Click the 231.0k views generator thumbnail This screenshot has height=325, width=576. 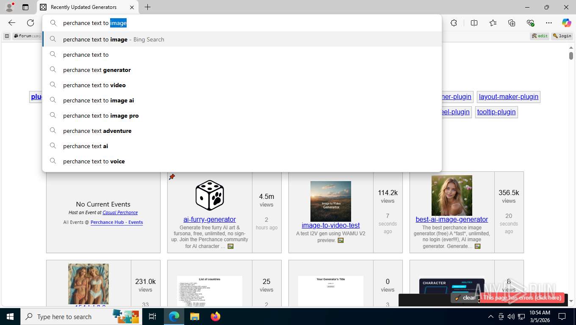(89, 284)
